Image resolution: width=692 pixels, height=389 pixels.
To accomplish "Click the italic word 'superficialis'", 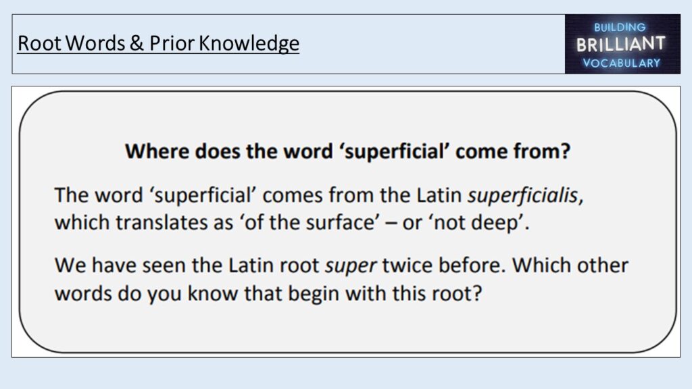I will coord(522,195).
